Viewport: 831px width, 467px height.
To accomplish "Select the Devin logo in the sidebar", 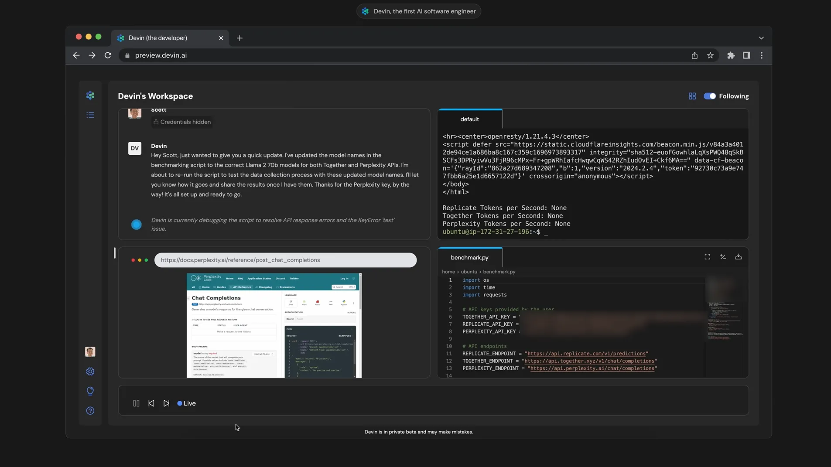I will [90, 95].
